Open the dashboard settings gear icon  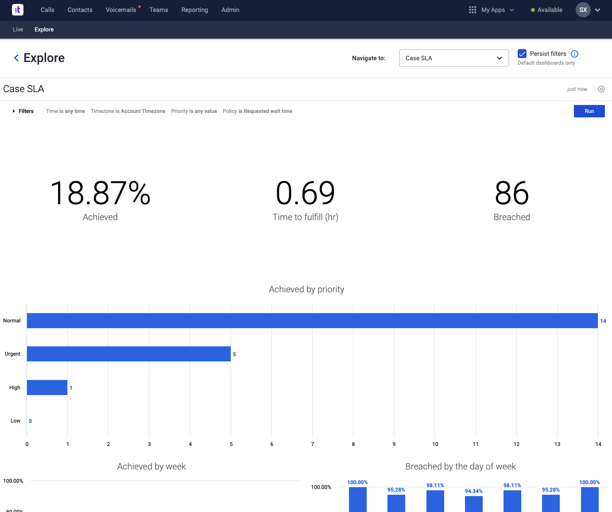click(601, 89)
